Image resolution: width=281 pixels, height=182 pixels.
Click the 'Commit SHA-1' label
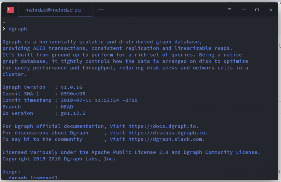(20, 94)
